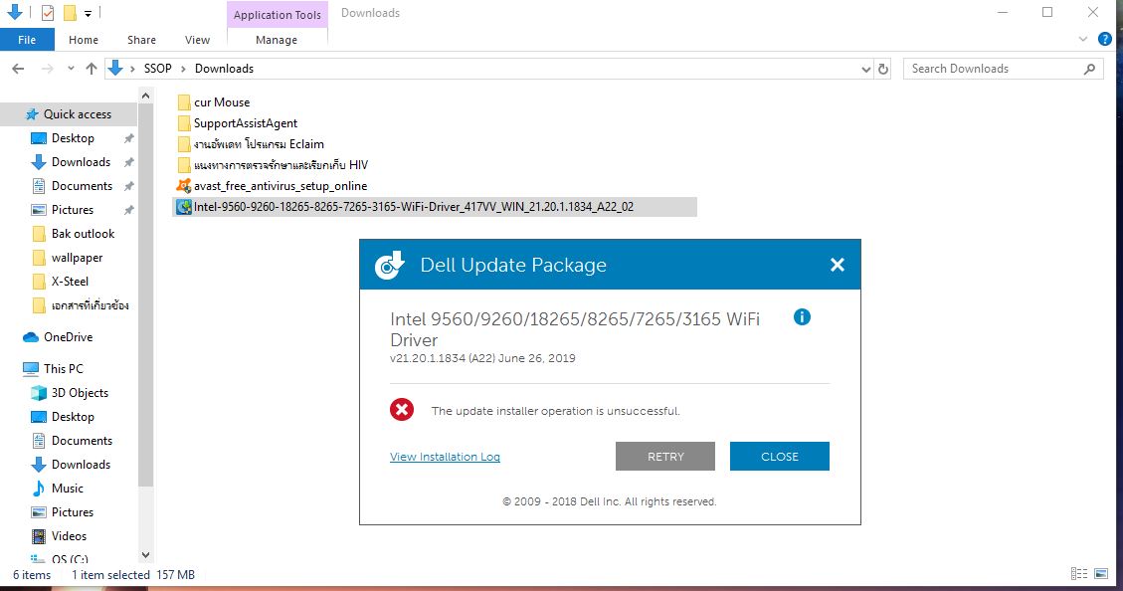1123x591 pixels.
Task: Open 3D Objects under This PC
Action: coord(80,393)
